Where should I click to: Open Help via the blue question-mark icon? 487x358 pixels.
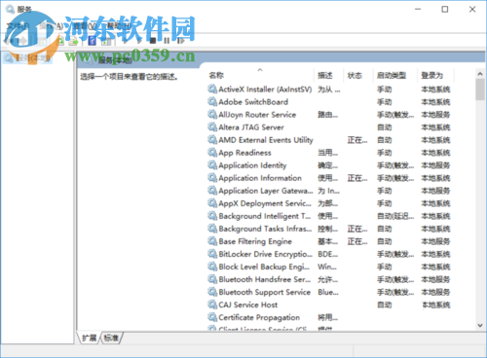pos(93,41)
